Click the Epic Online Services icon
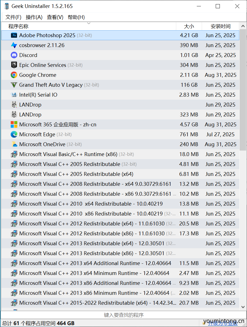Viewport: 247px width, 327px height. tap(14, 65)
